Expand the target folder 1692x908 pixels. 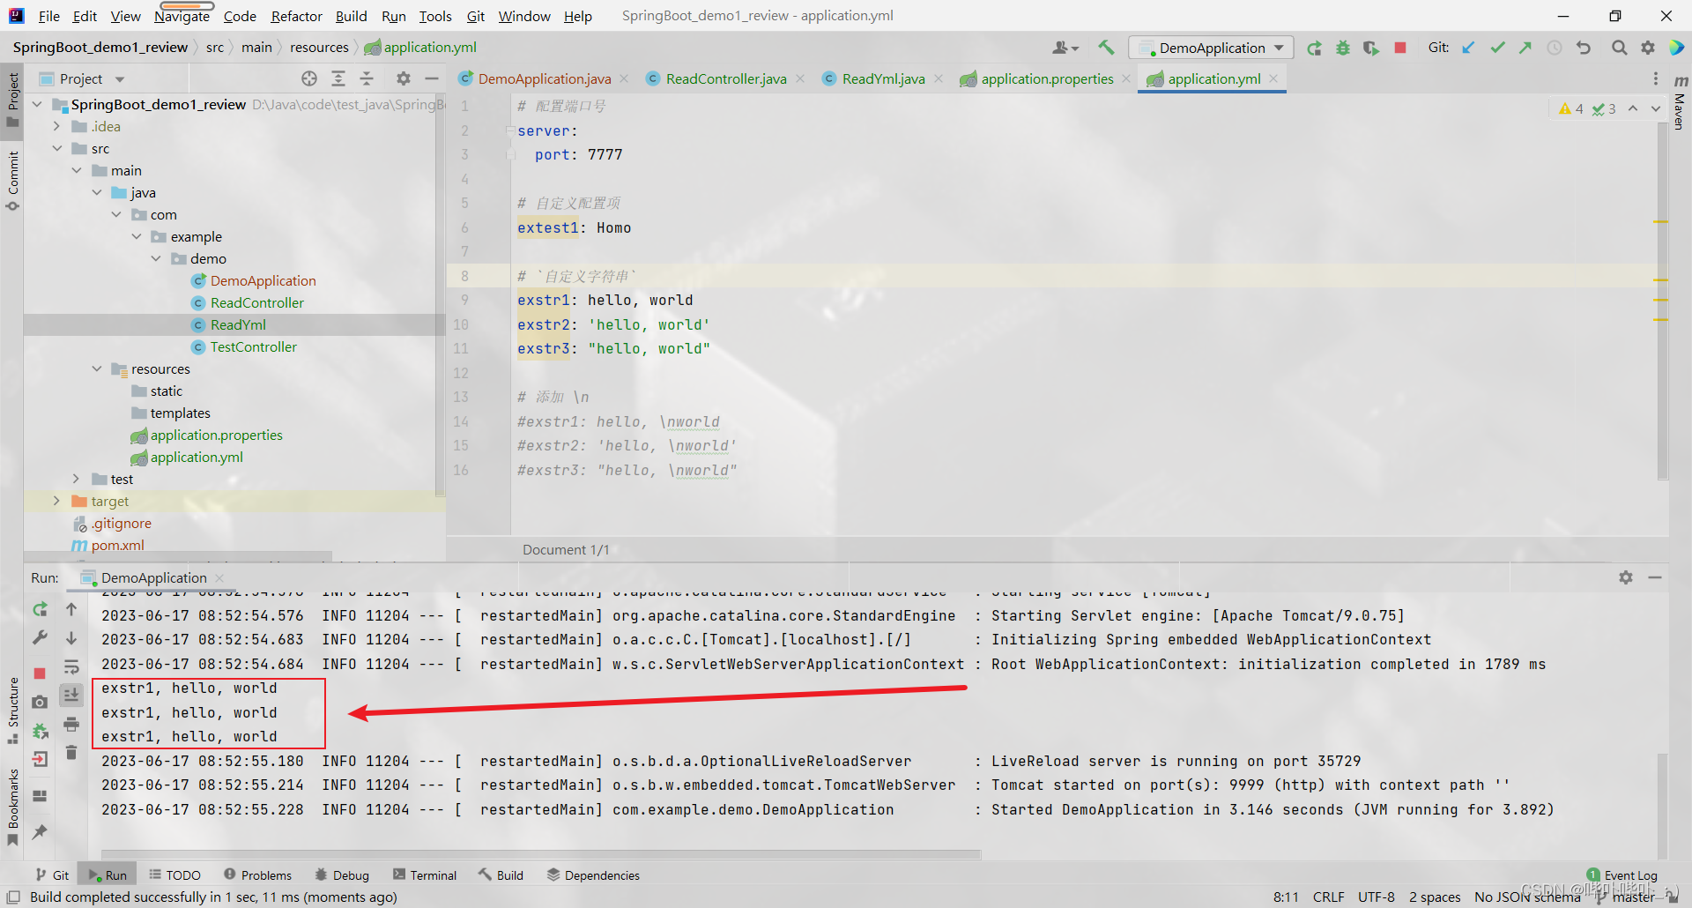coord(56,501)
